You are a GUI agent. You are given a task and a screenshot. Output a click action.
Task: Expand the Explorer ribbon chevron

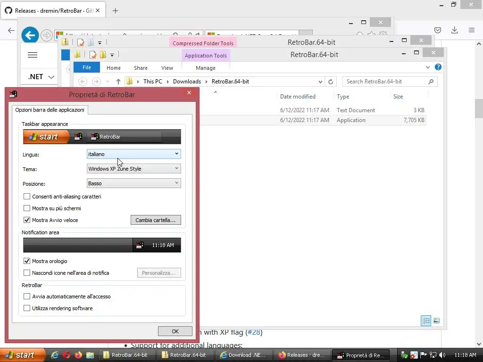tap(427, 67)
